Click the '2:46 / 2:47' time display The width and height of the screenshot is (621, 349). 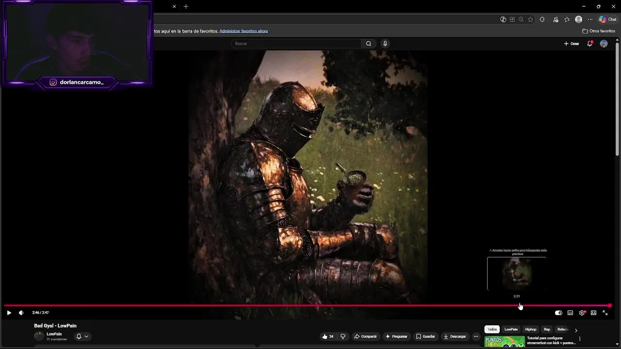coord(40,313)
